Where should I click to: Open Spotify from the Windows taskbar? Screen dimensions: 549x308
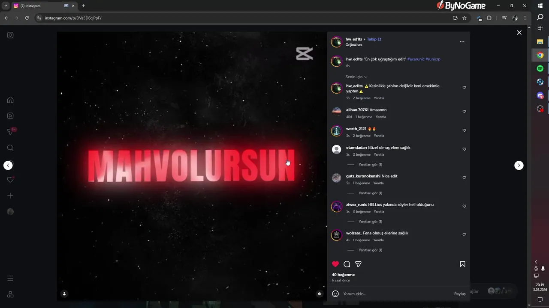540,68
